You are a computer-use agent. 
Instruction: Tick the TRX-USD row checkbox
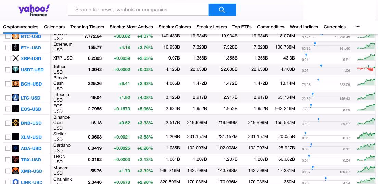coord(8,160)
